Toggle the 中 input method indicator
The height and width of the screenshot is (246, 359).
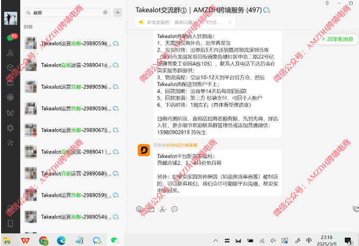[309, 240]
